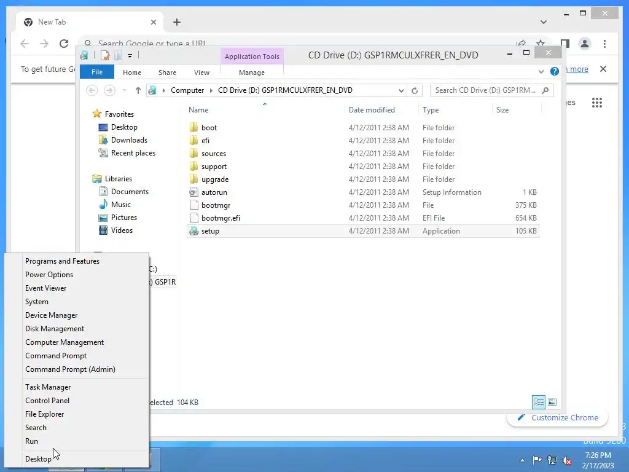Select the upgrade folder icon
The height and width of the screenshot is (472, 629).
pyautogui.click(x=193, y=179)
